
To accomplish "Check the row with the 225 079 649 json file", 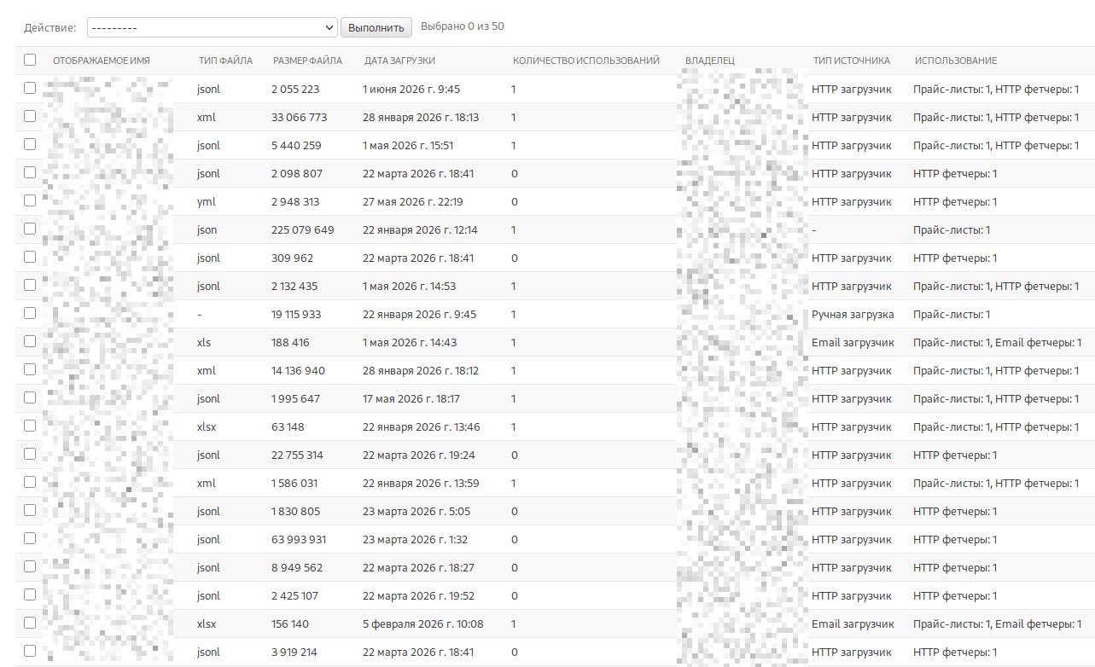I will [30, 229].
